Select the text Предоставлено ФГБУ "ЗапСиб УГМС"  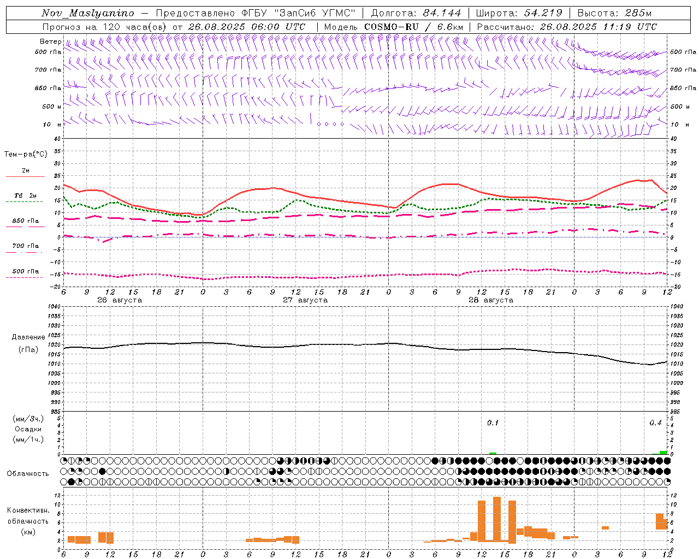(257, 13)
